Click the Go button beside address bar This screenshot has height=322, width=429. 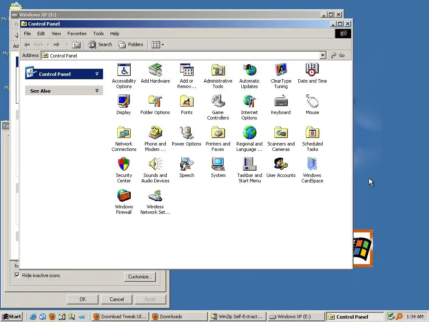pos(338,56)
